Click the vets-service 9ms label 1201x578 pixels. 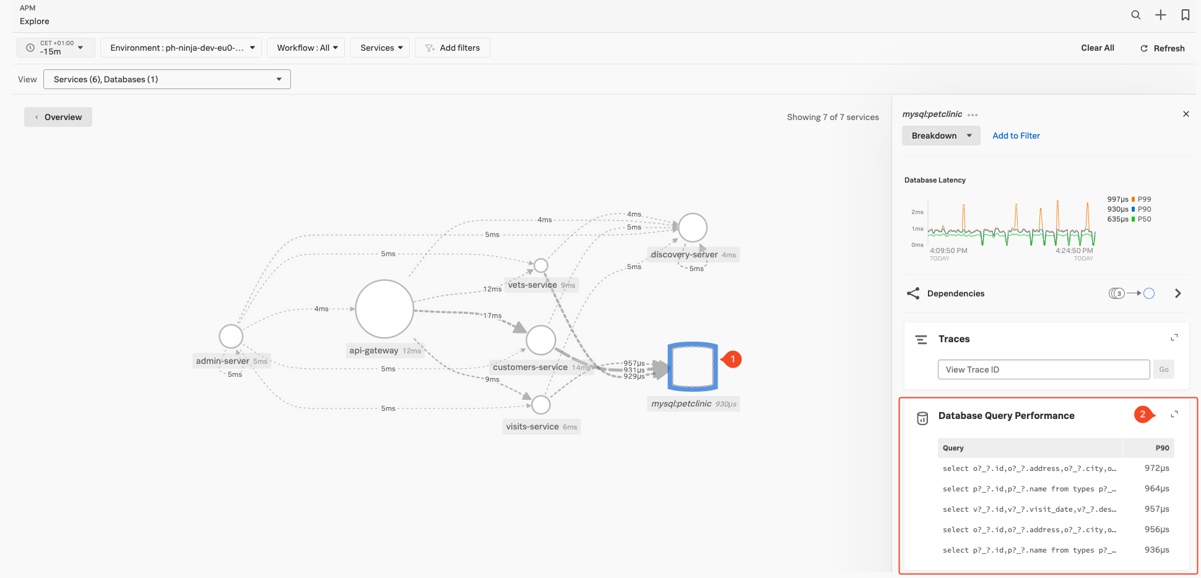pos(542,285)
